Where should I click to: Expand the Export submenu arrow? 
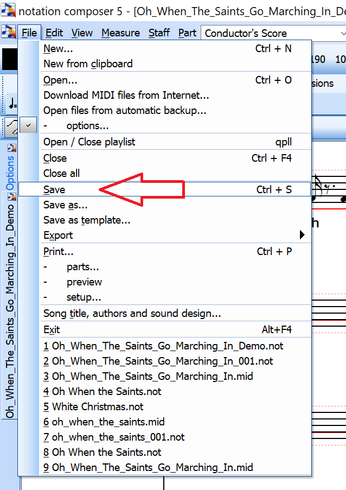302,236
